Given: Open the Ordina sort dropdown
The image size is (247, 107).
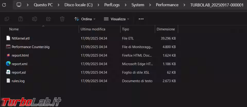Looking at the screenshot, I should click(x=85, y=19).
